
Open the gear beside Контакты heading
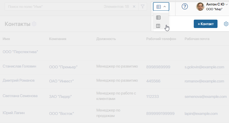click(x=34, y=24)
